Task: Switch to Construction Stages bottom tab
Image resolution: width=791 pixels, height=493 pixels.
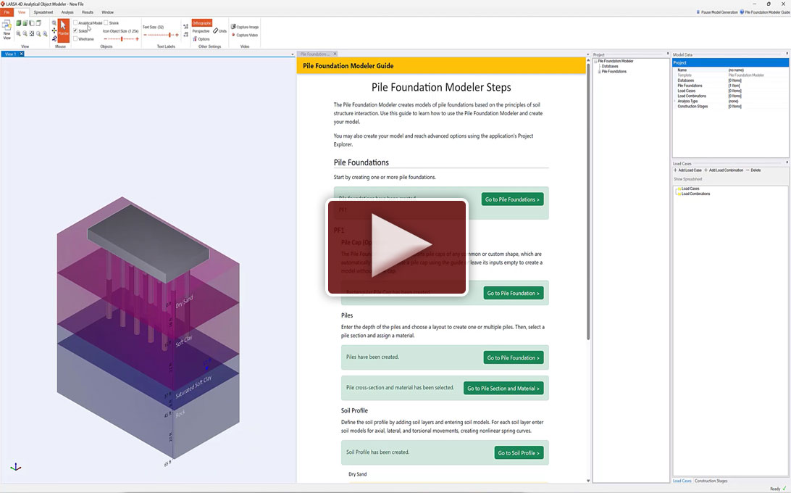Action: tap(711, 481)
